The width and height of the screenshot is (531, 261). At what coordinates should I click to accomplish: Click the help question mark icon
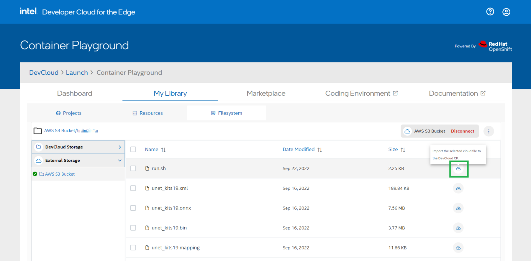pos(490,12)
